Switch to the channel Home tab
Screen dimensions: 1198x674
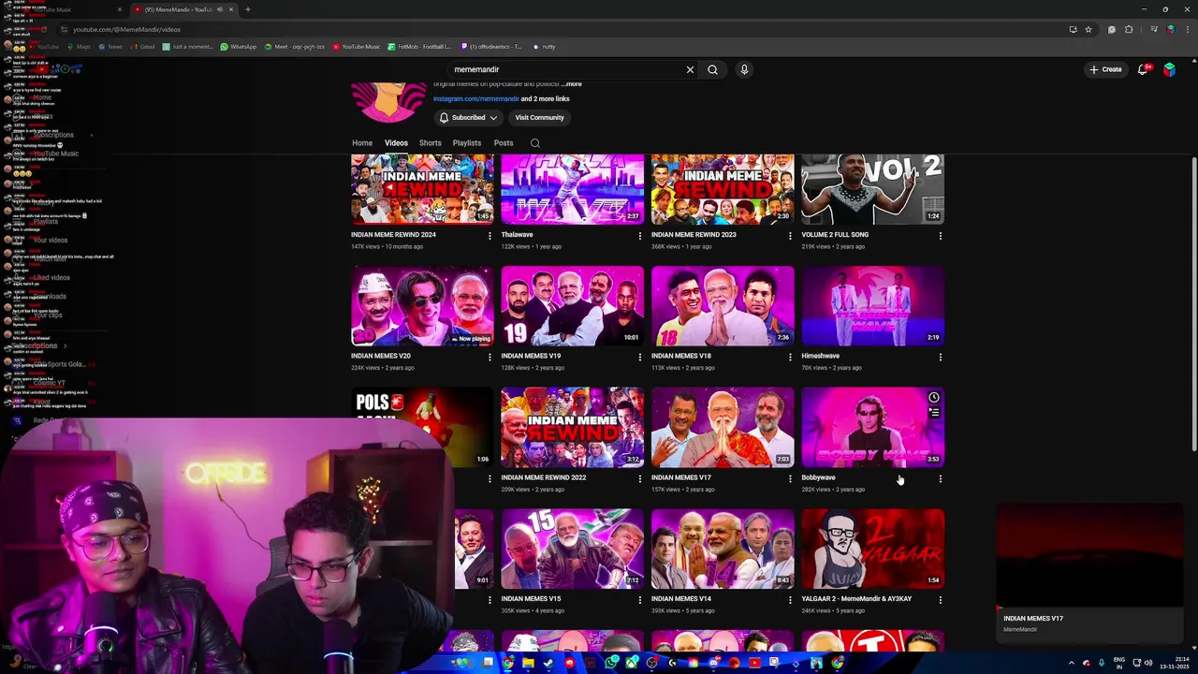click(x=362, y=143)
